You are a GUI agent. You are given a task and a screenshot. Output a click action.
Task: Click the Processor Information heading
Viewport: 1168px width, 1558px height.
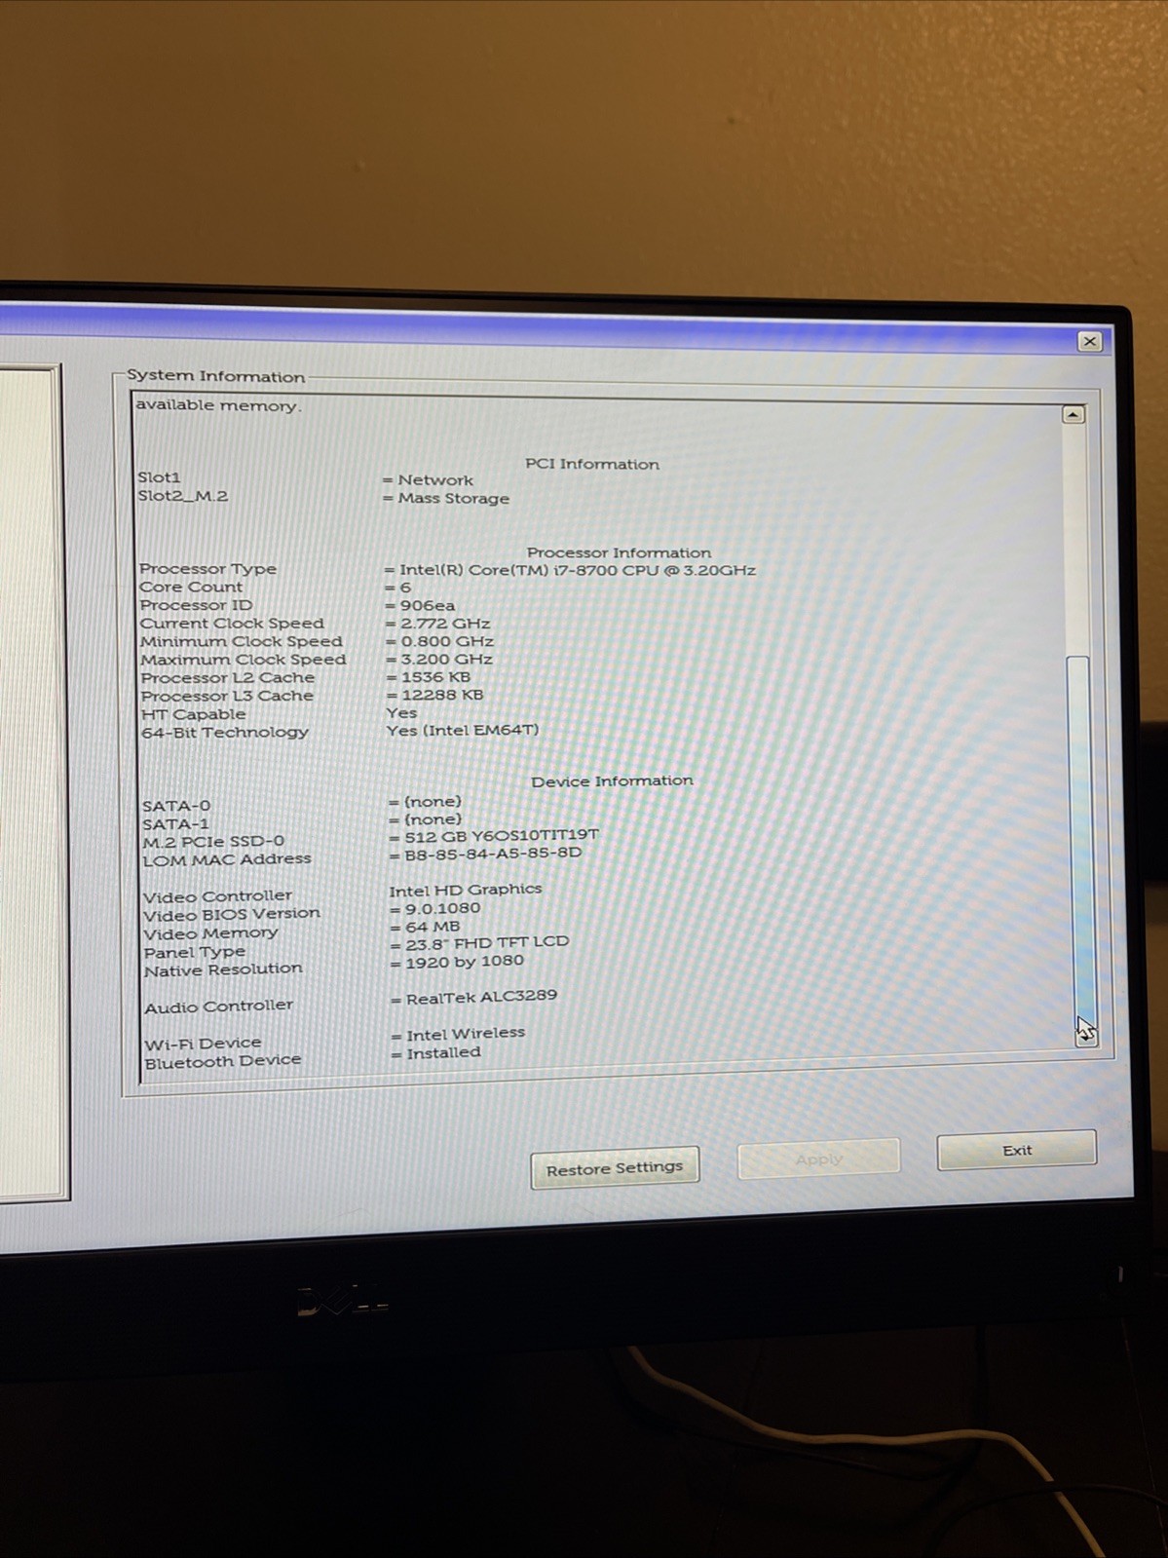tap(620, 552)
